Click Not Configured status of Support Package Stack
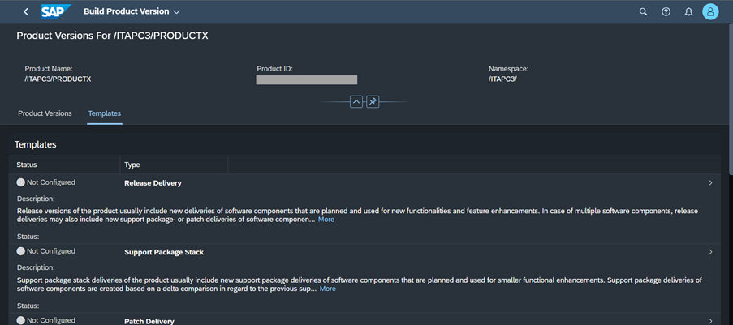 [45, 251]
